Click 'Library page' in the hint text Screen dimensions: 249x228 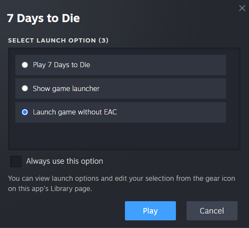point(71,189)
